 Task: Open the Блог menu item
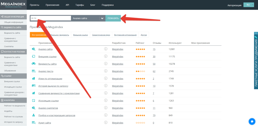[x=93, y=5]
